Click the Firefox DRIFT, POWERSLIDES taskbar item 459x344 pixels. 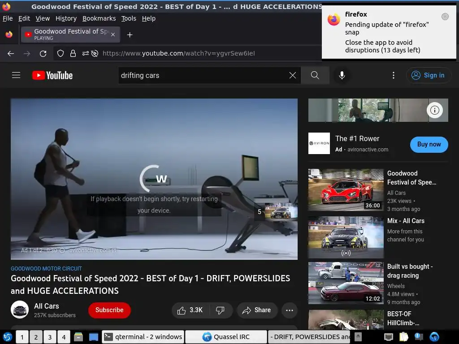click(x=309, y=337)
